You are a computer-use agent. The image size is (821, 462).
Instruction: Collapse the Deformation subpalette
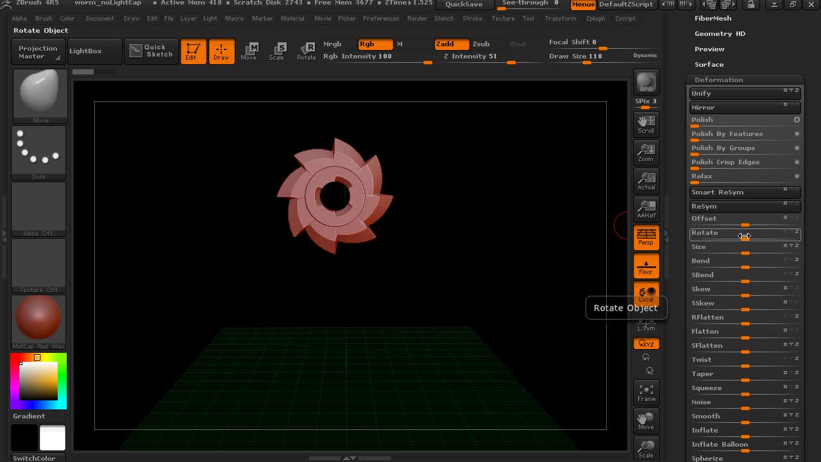pos(718,80)
